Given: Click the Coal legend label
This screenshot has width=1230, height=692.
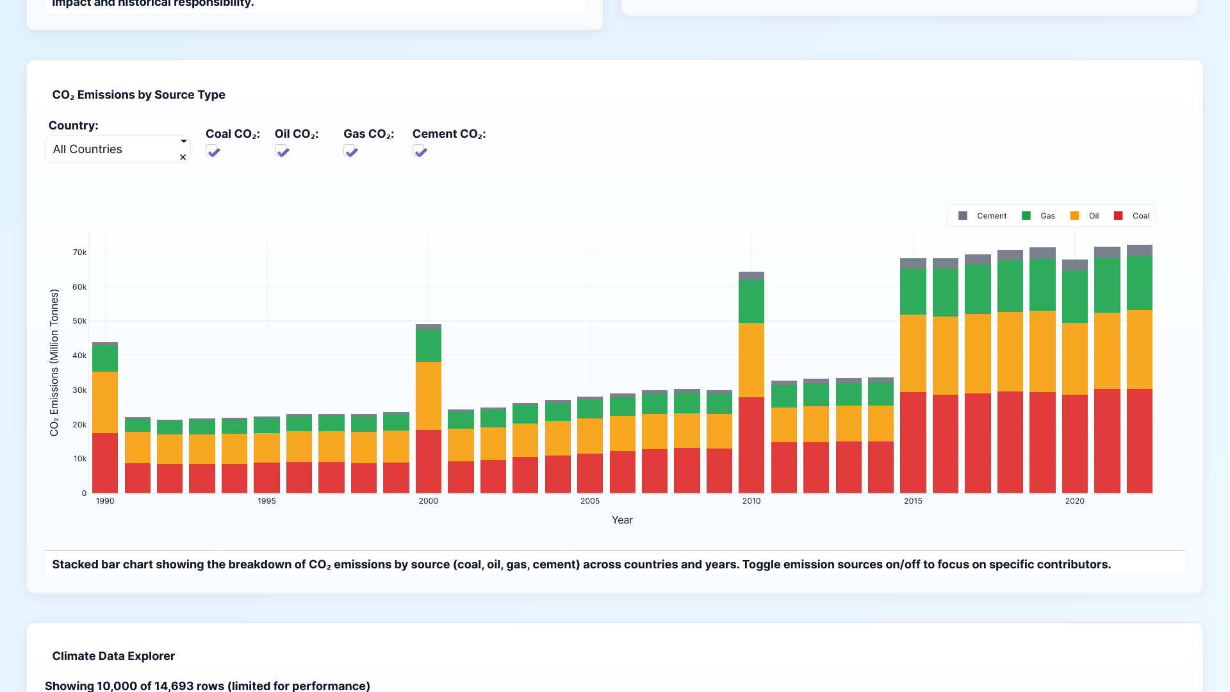Looking at the screenshot, I should pyautogui.click(x=1140, y=216).
